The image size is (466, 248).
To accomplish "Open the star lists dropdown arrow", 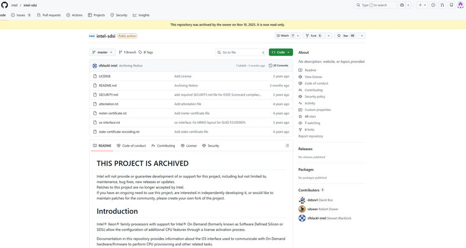I will (362, 36).
